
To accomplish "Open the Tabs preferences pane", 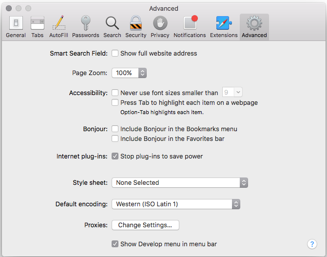I will pyautogui.click(x=38, y=27).
